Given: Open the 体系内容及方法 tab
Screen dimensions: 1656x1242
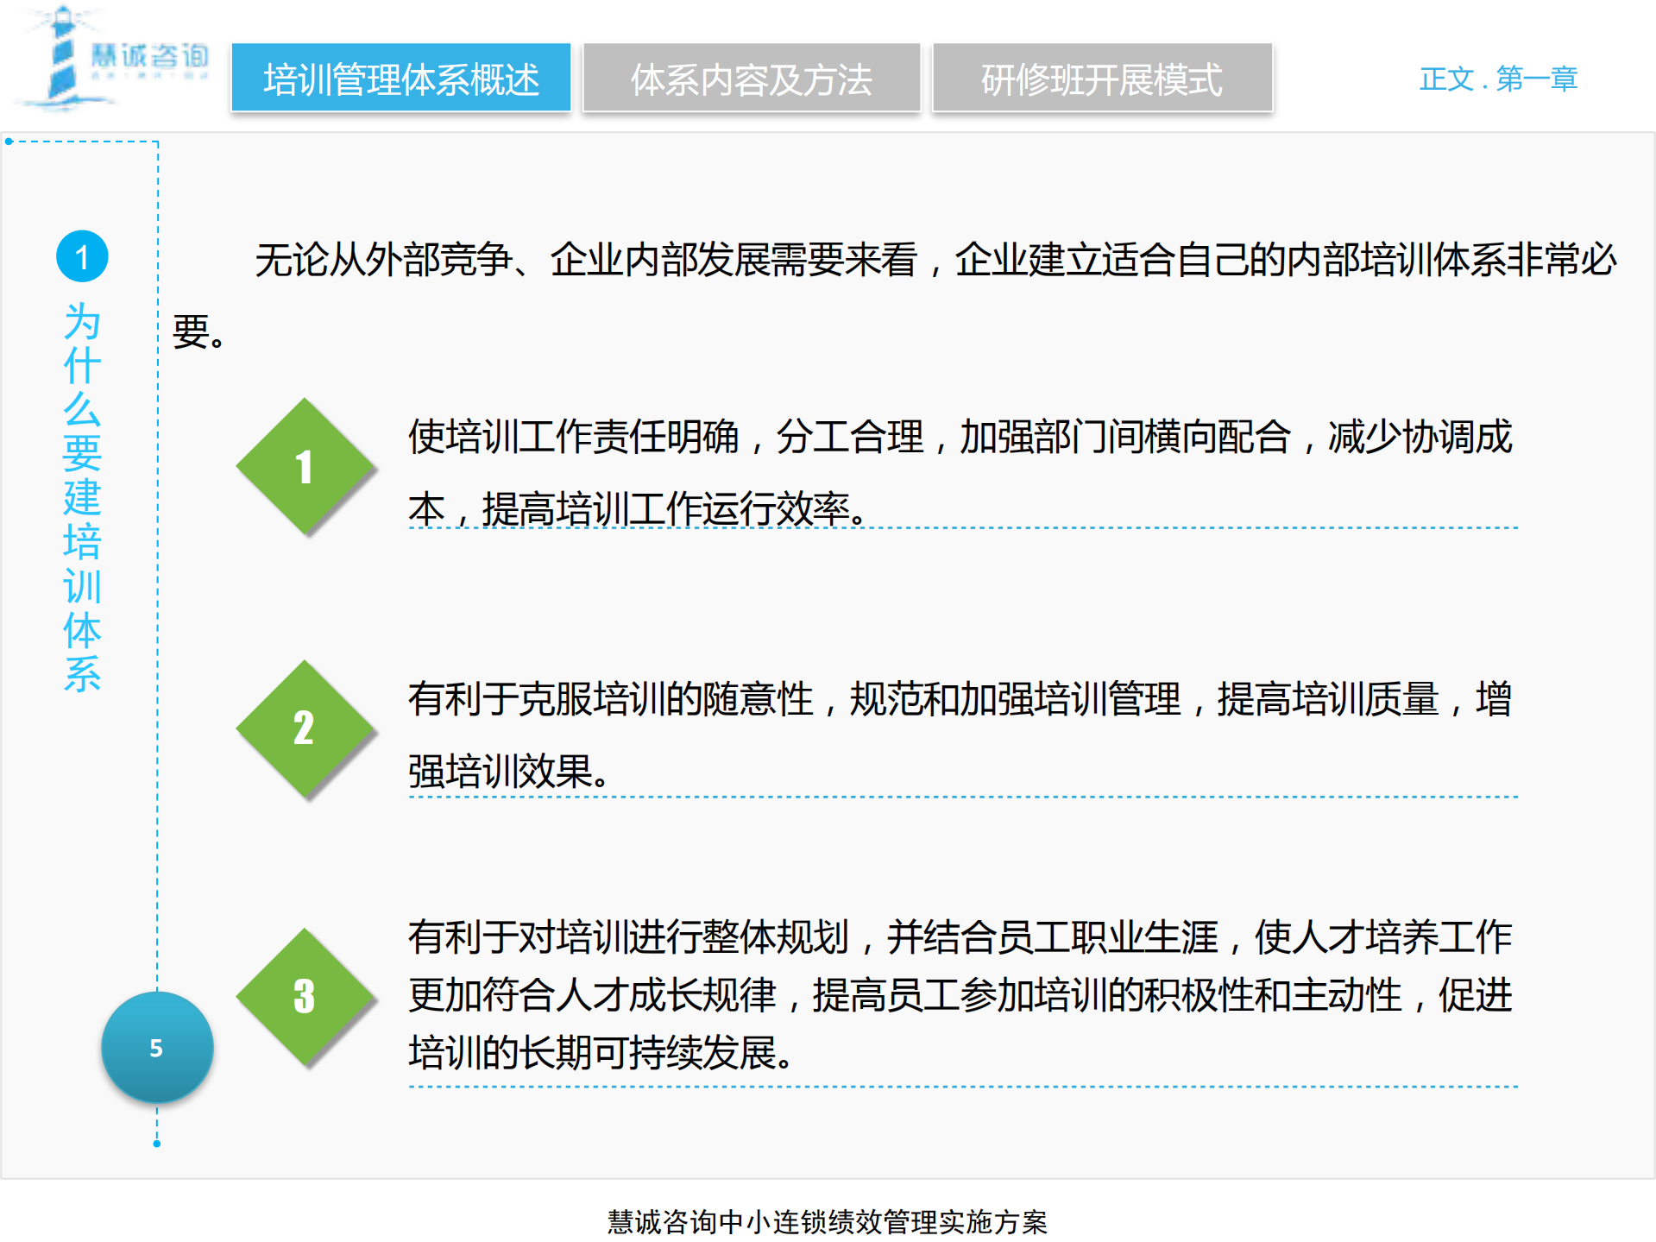Looking at the screenshot, I should click(751, 78).
